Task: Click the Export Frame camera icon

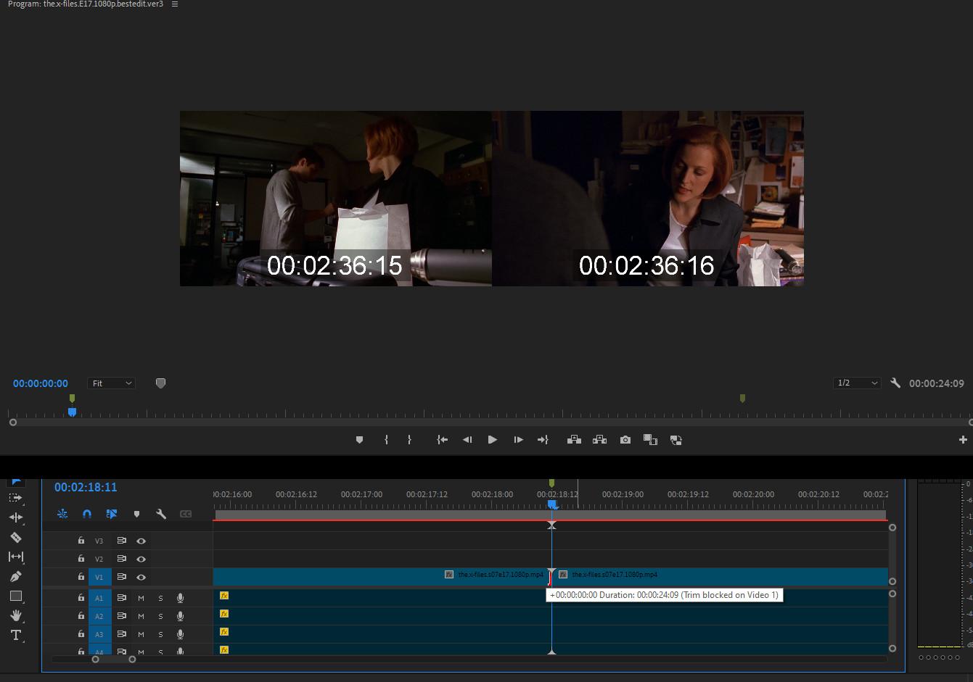Action: pos(625,440)
